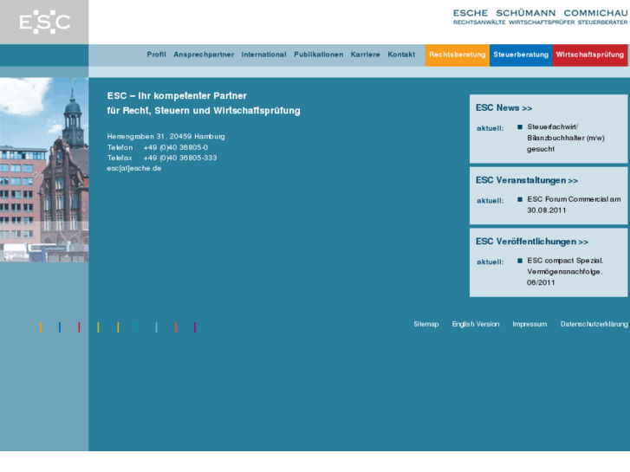
Task: Click the red colored bar marker
Action: coord(79,327)
